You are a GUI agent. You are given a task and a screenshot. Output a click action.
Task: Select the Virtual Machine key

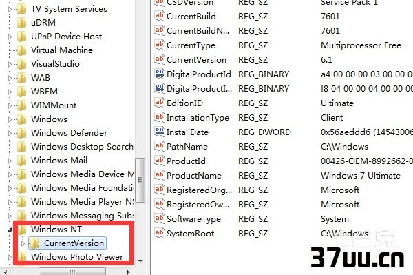click(x=62, y=50)
